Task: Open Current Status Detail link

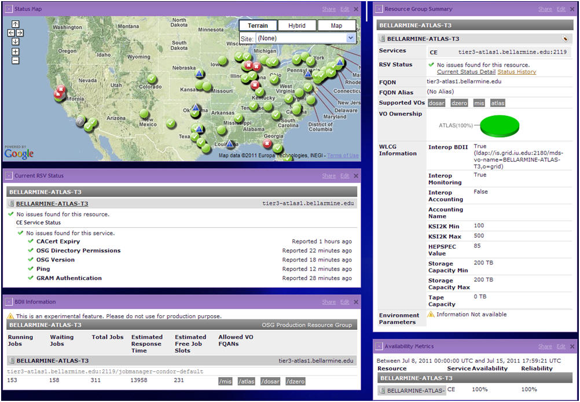Action: point(466,72)
